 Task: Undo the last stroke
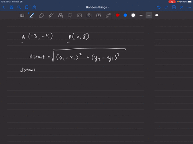[x=159, y=7]
